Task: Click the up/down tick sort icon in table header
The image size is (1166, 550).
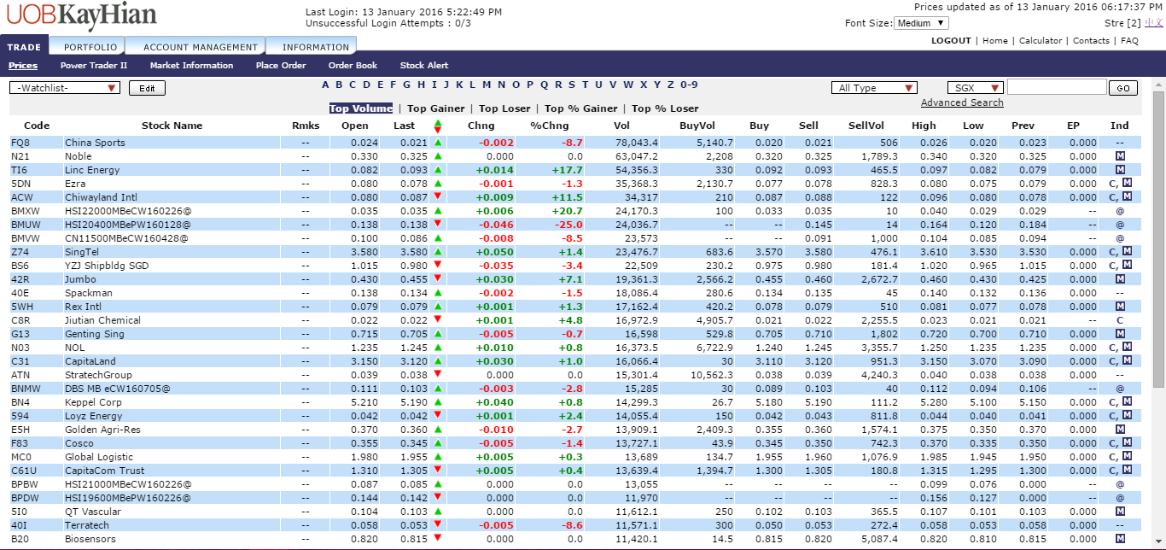Action: coord(438,126)
